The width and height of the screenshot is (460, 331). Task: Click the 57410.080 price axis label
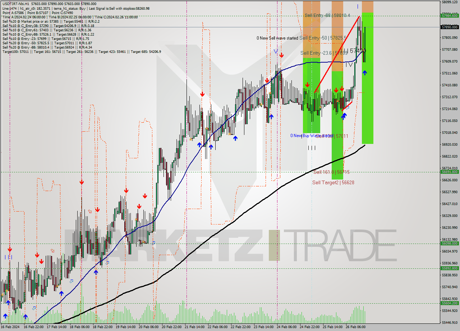[x=450, y=85]
